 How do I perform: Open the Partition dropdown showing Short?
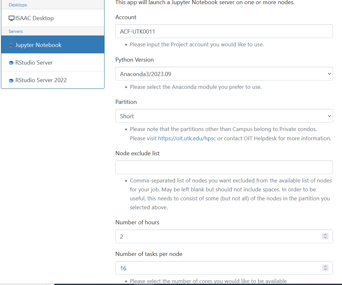click(x=224, y=116)
